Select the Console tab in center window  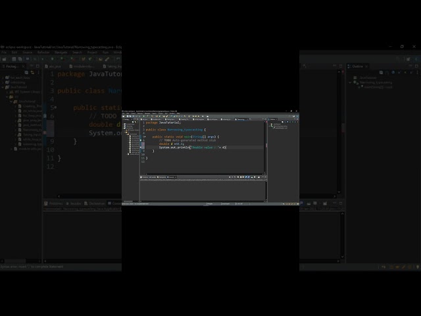pos(171,177)
